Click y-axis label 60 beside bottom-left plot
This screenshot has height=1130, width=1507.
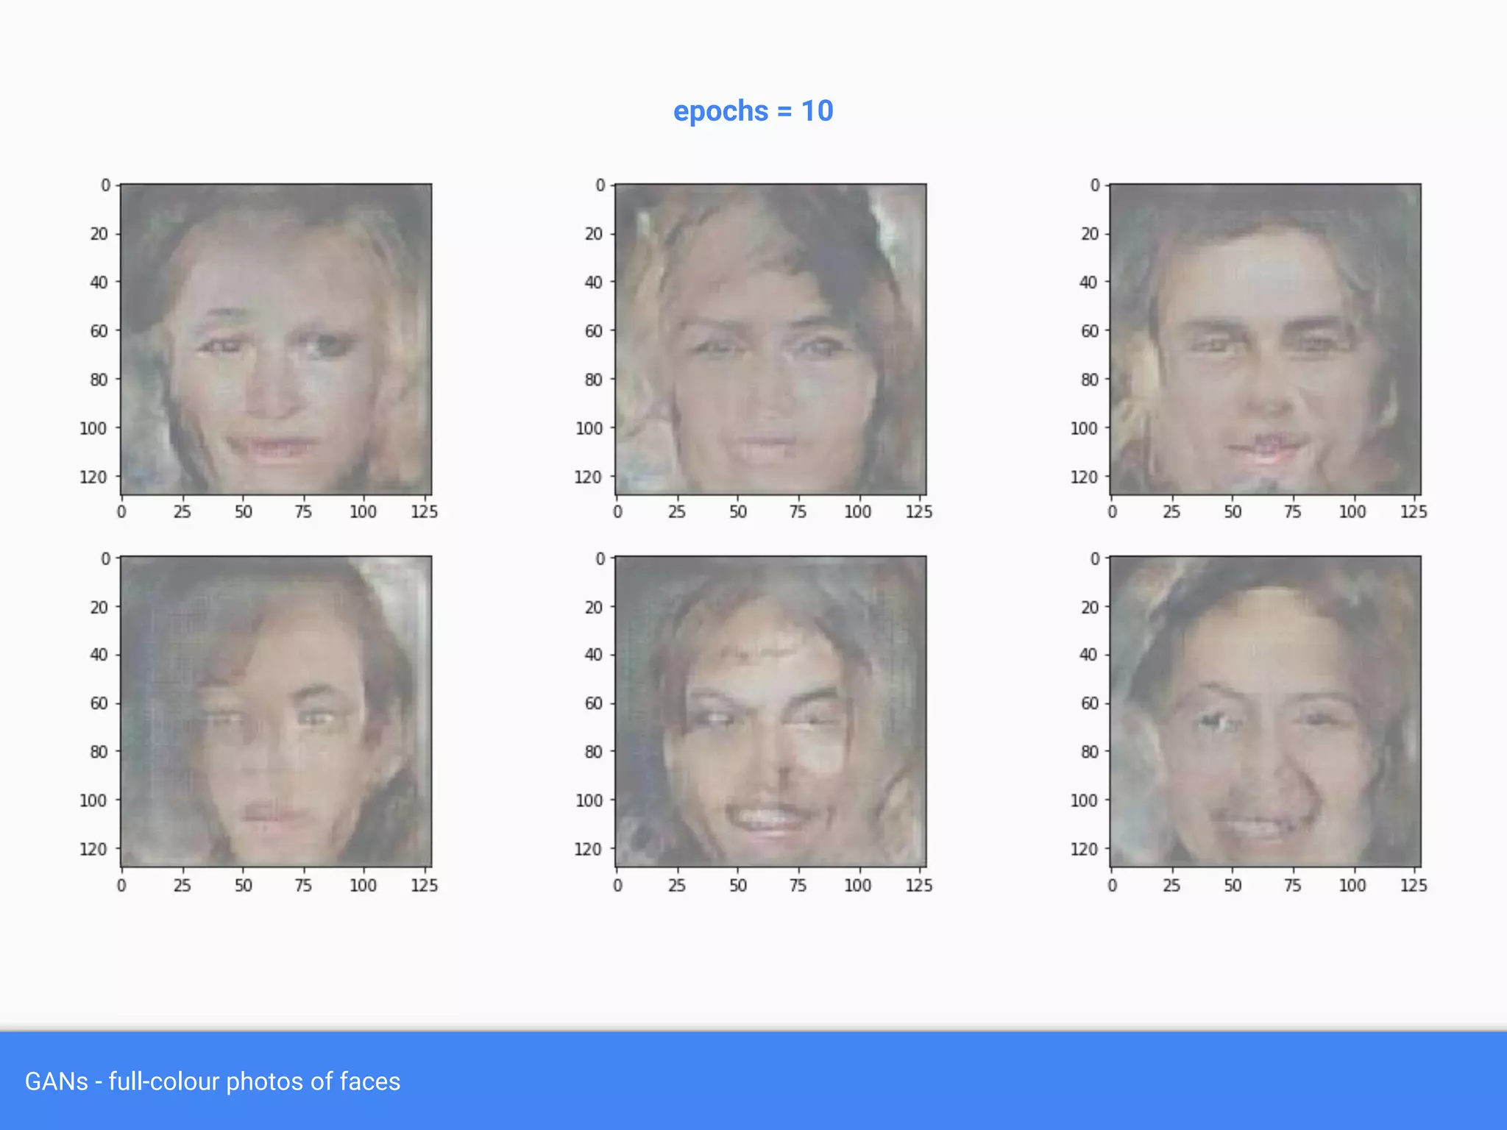click(99, 703)
